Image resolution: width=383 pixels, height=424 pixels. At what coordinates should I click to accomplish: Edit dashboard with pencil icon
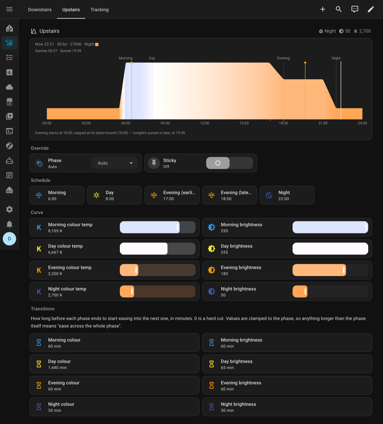coord(371,9)
